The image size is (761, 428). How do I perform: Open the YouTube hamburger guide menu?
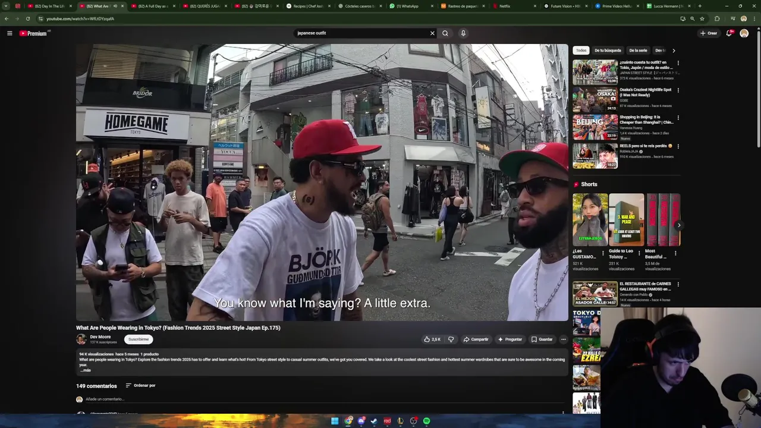[10, 33]
